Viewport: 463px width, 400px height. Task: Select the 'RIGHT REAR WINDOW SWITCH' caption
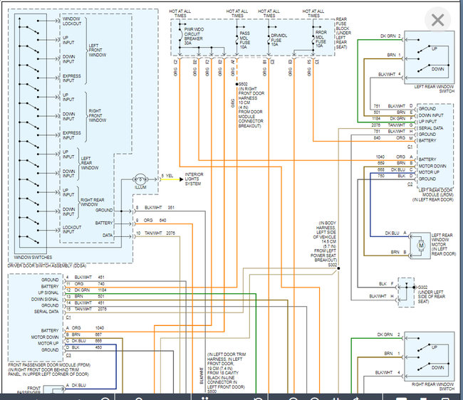(432, 386)
